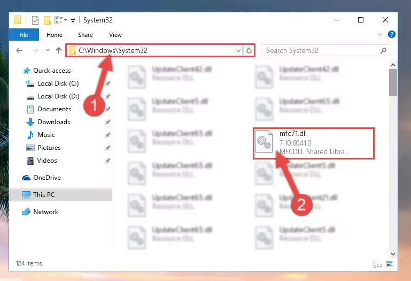The width and height of the screenshot is (411, 281).
Task: Click the folder icon in title bar
Action: pyautogui.click(x=18, y=20)
